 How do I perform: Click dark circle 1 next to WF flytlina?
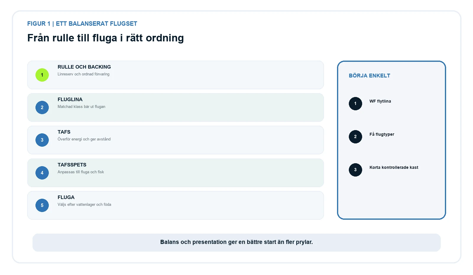click(355, 103)
